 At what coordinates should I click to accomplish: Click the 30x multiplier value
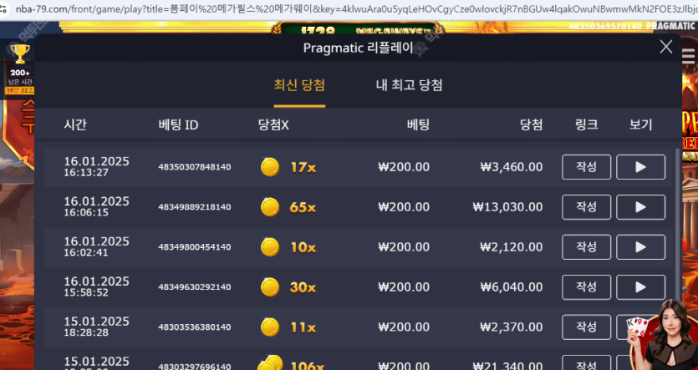tap(303, 287)
